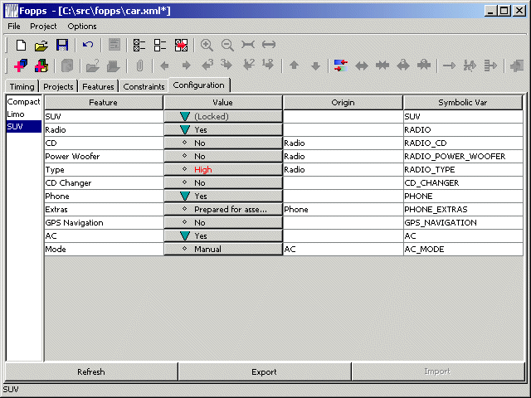The height and width of the screenshot is (398, 531).
Task: Click the right arrow with number 3 icon
Action: click(x=227, y=65)
